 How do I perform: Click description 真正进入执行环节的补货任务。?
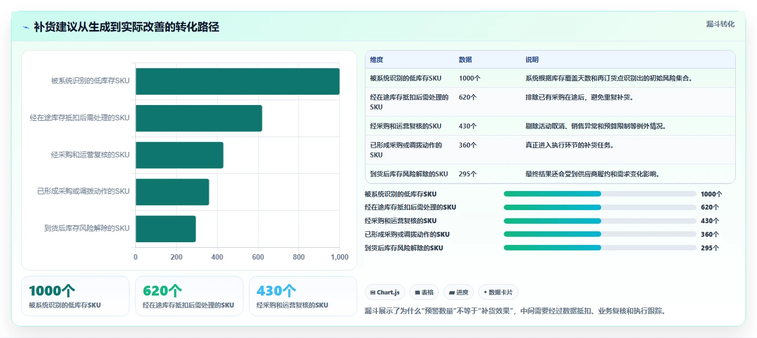point(570,145)
